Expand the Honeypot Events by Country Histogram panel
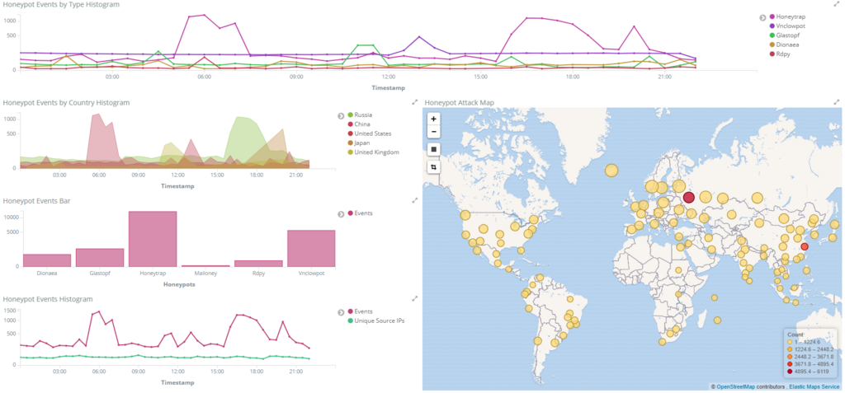Screen dimensions: 845x393 [415, 101]
